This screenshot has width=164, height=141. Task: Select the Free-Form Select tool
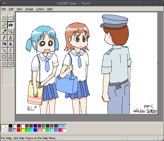click(4, 18)
